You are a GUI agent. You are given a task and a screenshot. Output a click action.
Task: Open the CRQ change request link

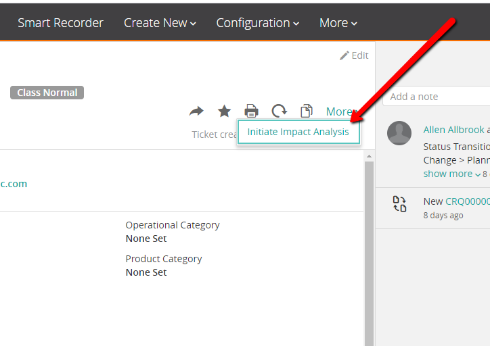468,201
